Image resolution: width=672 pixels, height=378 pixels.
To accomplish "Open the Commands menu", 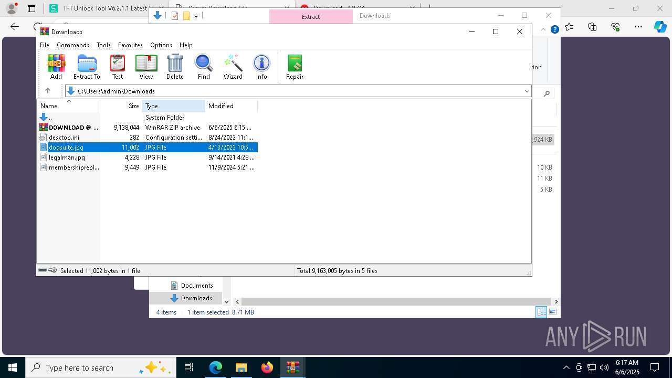I will pyautogui.click(x=73, y=45).
